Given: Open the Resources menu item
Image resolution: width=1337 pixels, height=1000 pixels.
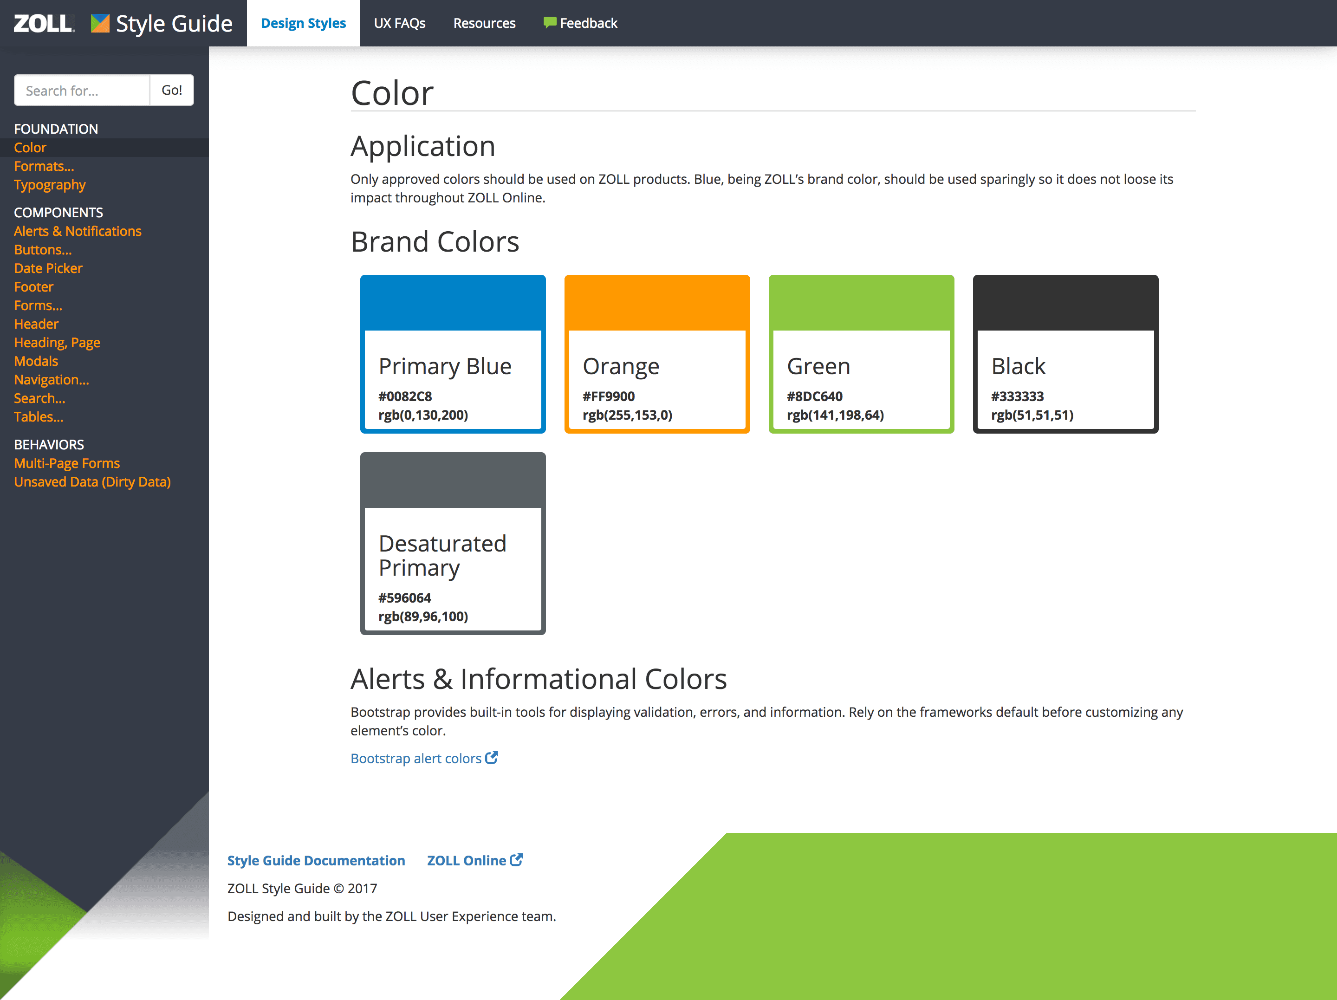Looking at the screenshot, I should [x=484, y=23].
